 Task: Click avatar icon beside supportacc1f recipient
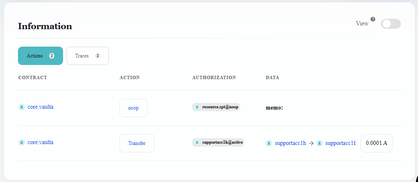[319, 143]
